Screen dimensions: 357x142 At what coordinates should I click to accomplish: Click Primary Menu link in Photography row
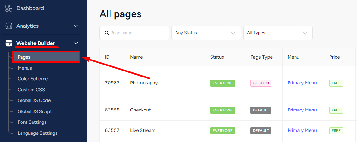(302, 83)
